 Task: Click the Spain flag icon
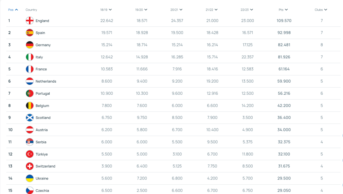click(x=30, y=33)
